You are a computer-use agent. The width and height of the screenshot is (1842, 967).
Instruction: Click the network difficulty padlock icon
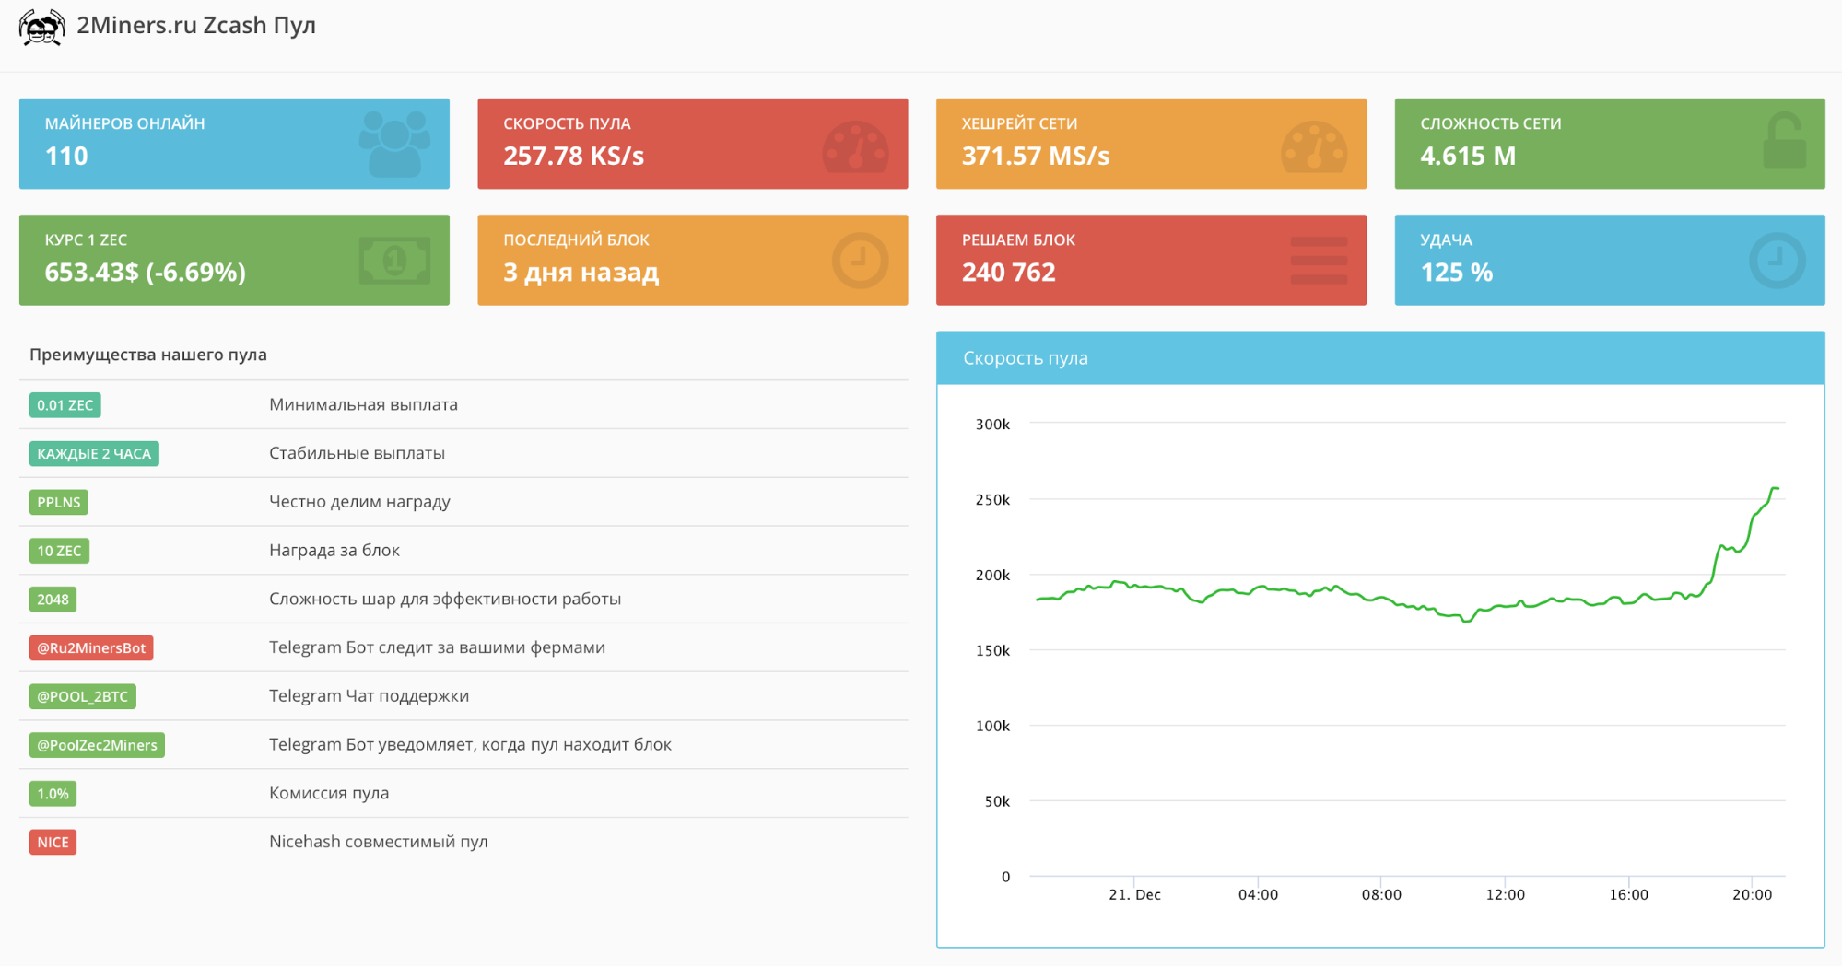pyautogui.click(x=1784, y=141)
